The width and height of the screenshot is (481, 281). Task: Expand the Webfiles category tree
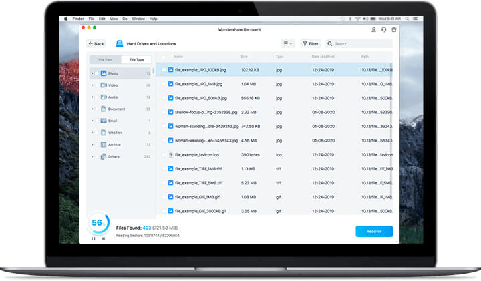[92, 133]
